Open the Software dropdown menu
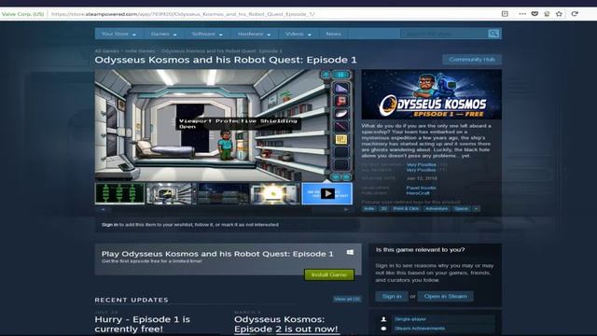Image resolution: width=597 pixels, height=336 pixels. tap(207, 34)
